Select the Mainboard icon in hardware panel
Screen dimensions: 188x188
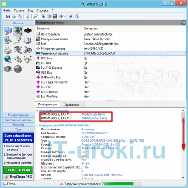(x=18, y=31)
